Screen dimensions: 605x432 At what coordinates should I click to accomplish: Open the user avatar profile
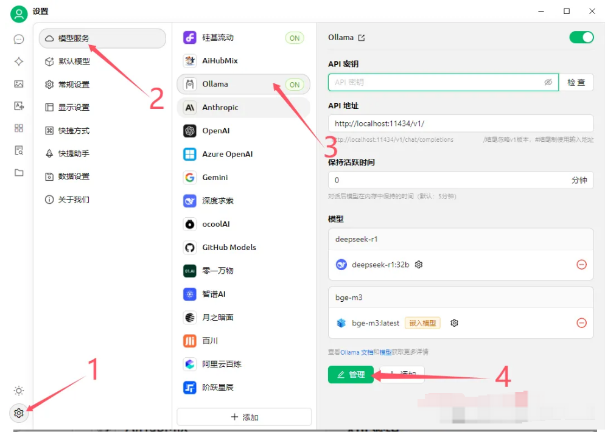pos(19,14)
